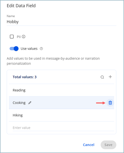Cancel editing the data field
124x153 pixels.
tap(89, 145)
